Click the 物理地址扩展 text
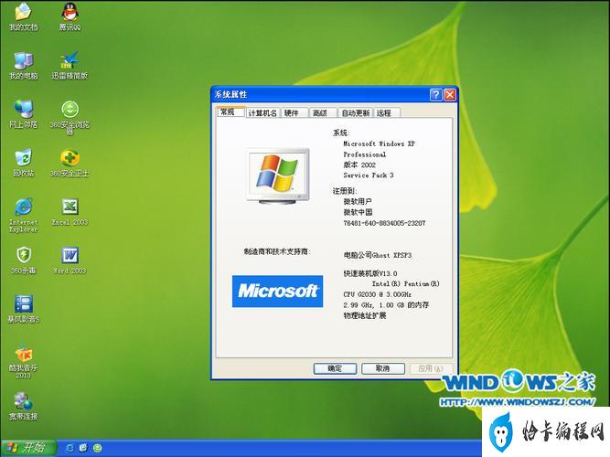 (365, 315)
